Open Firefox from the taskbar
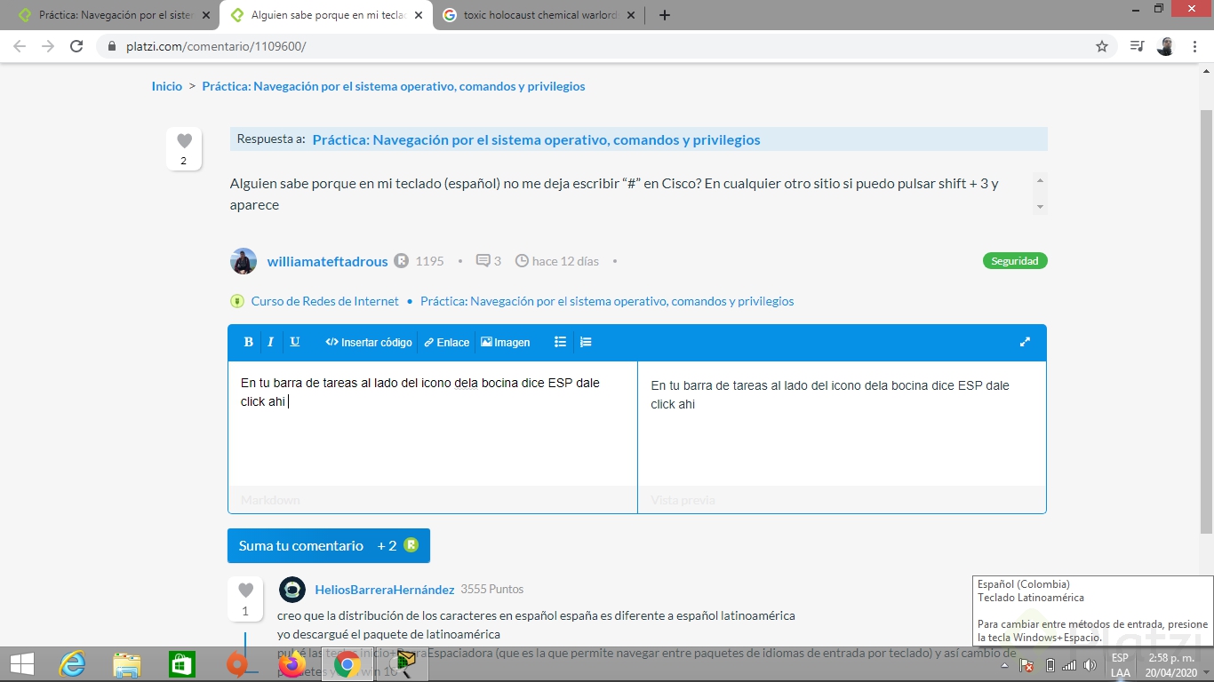The height and width of the screenshot is (682, 1214). (292, 664)
